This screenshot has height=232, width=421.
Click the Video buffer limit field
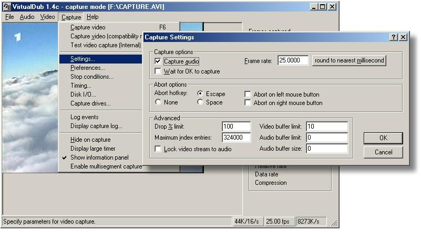click(327, 126)
